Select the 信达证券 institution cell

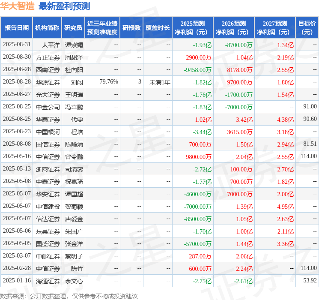pyautogui.click(x=48, y=219)
